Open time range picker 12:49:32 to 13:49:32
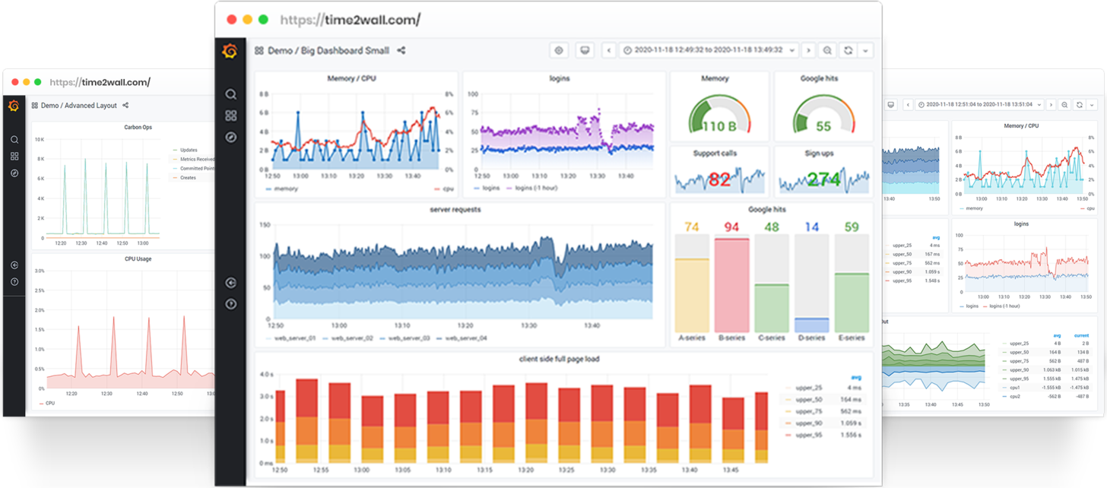 click(709, 50)
